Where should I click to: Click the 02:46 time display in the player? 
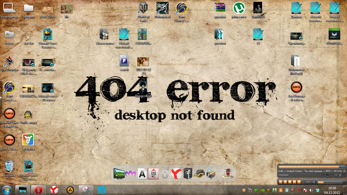pyautogui.click(x=309, y=182)
